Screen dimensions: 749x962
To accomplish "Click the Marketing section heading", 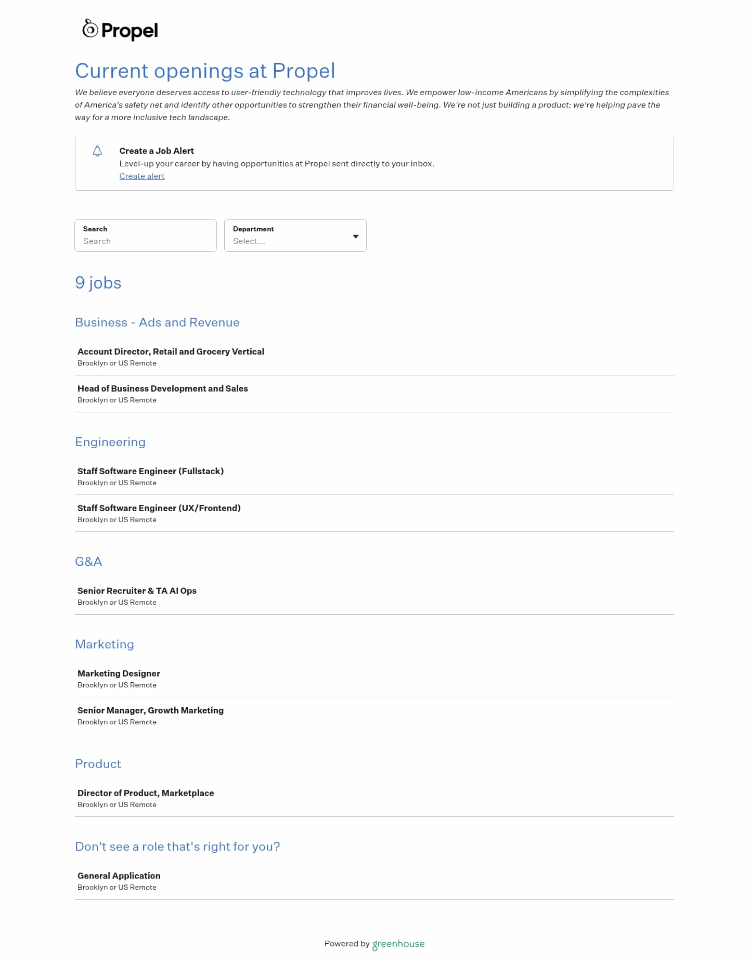I will pyautogui.click(x=105, y=644).
